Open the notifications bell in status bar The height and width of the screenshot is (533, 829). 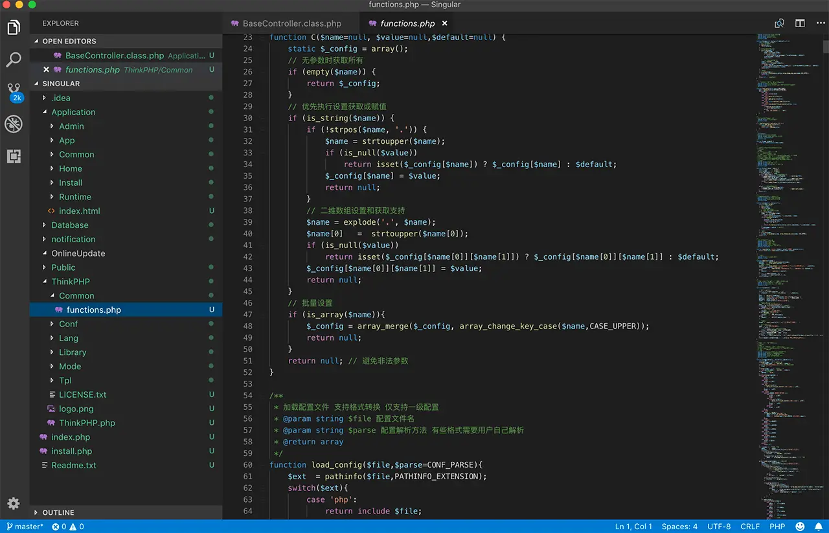click(817, 526)
